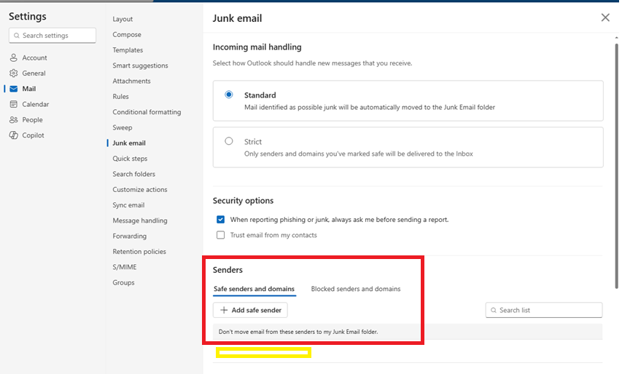Close the Junk email settings panel
The width and height of the screenshot is (622, 374).
coord(605,17)
